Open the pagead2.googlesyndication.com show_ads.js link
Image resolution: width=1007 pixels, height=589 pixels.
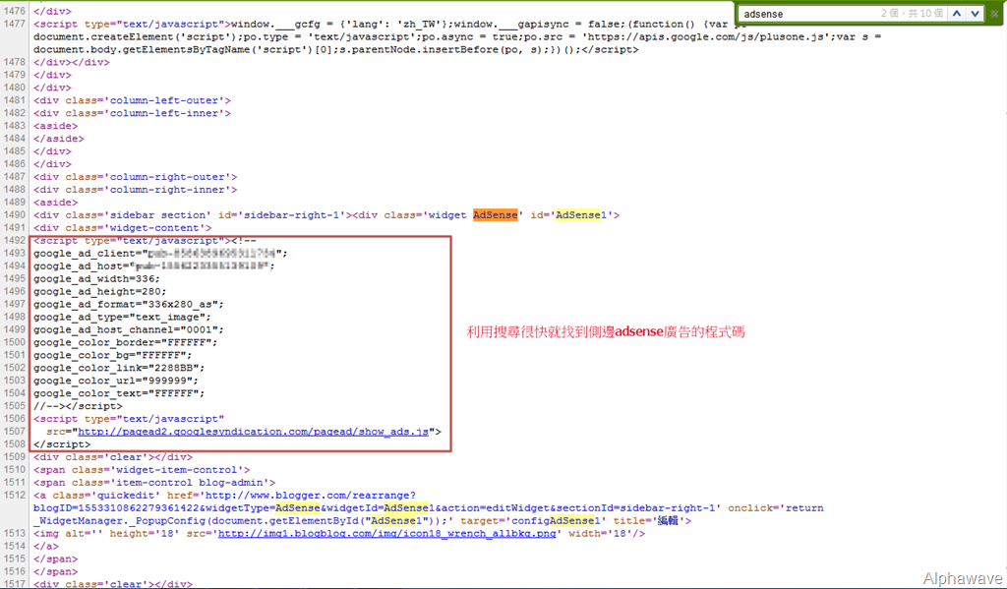[x=253, y=432]
